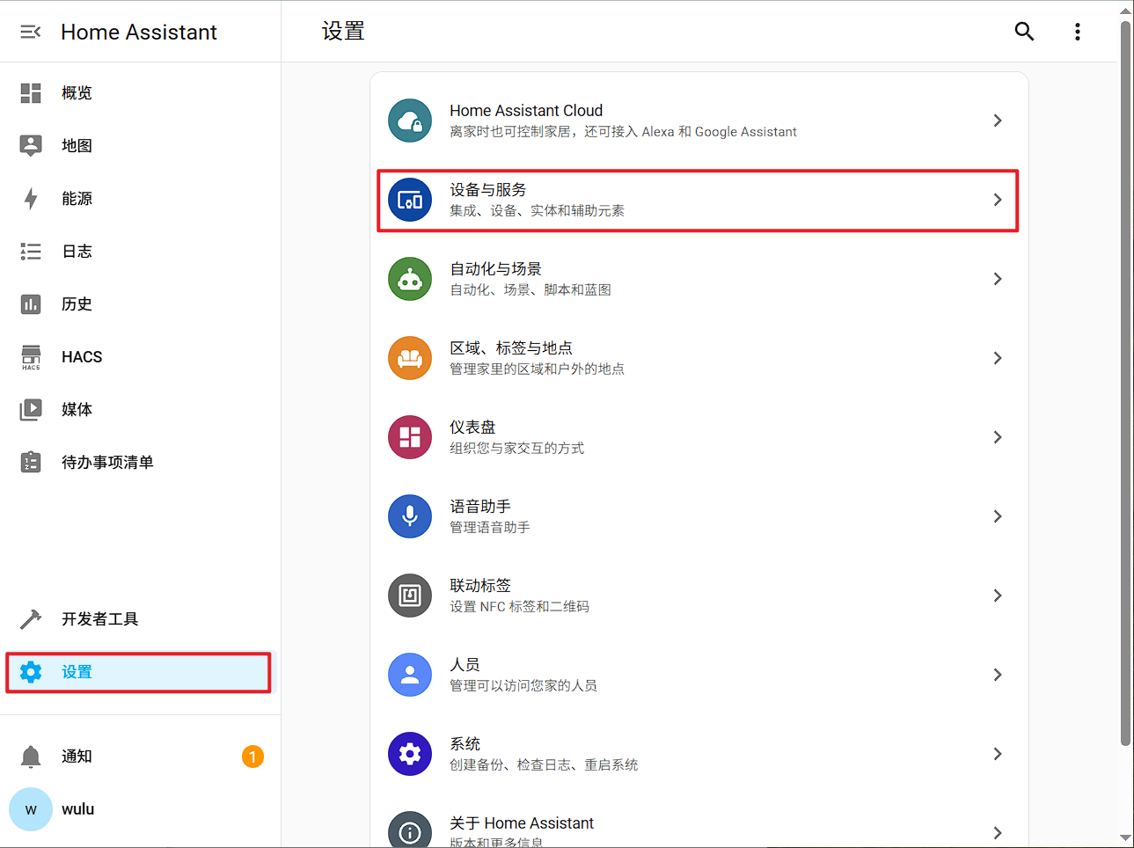Click the search magnifier icon
1134x848 pixels.
(x=1024, y=32)
